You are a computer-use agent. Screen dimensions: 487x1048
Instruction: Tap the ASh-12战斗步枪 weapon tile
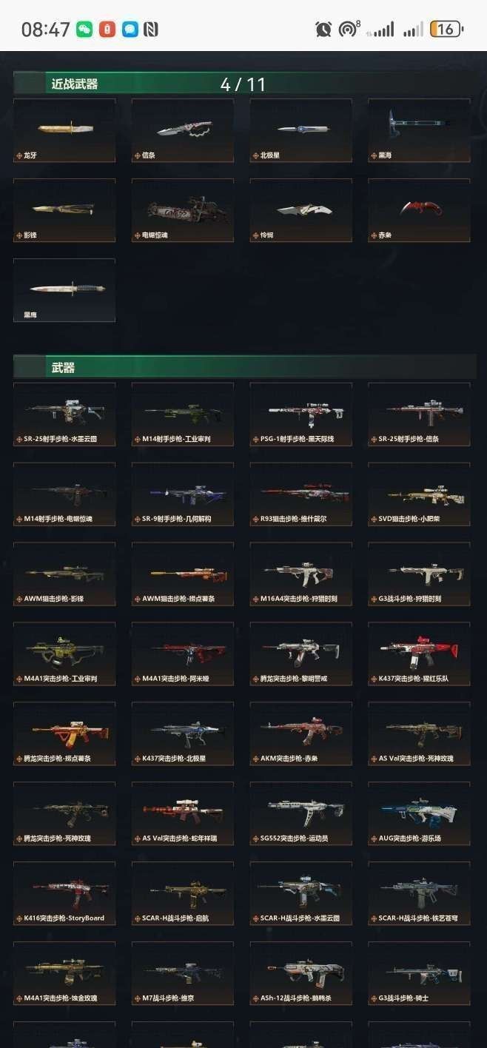coord(300,973)
